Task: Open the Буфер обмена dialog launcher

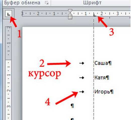Action: point(47,3)
